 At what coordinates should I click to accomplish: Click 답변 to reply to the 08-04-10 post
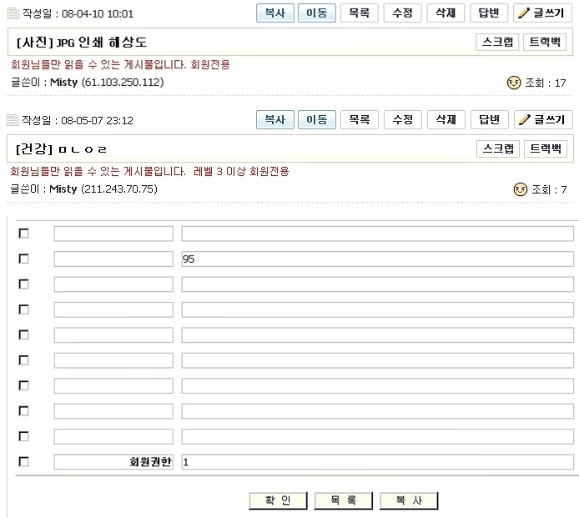click(x=489, y=13)
